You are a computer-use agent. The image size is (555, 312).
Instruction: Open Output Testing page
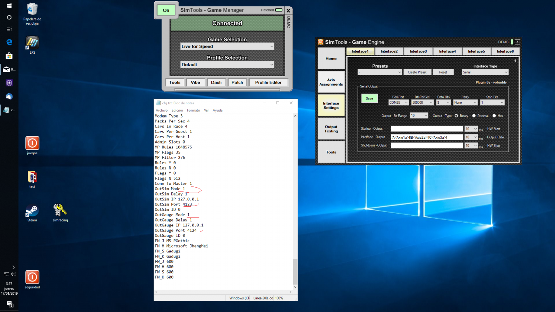tap(331, 129)
